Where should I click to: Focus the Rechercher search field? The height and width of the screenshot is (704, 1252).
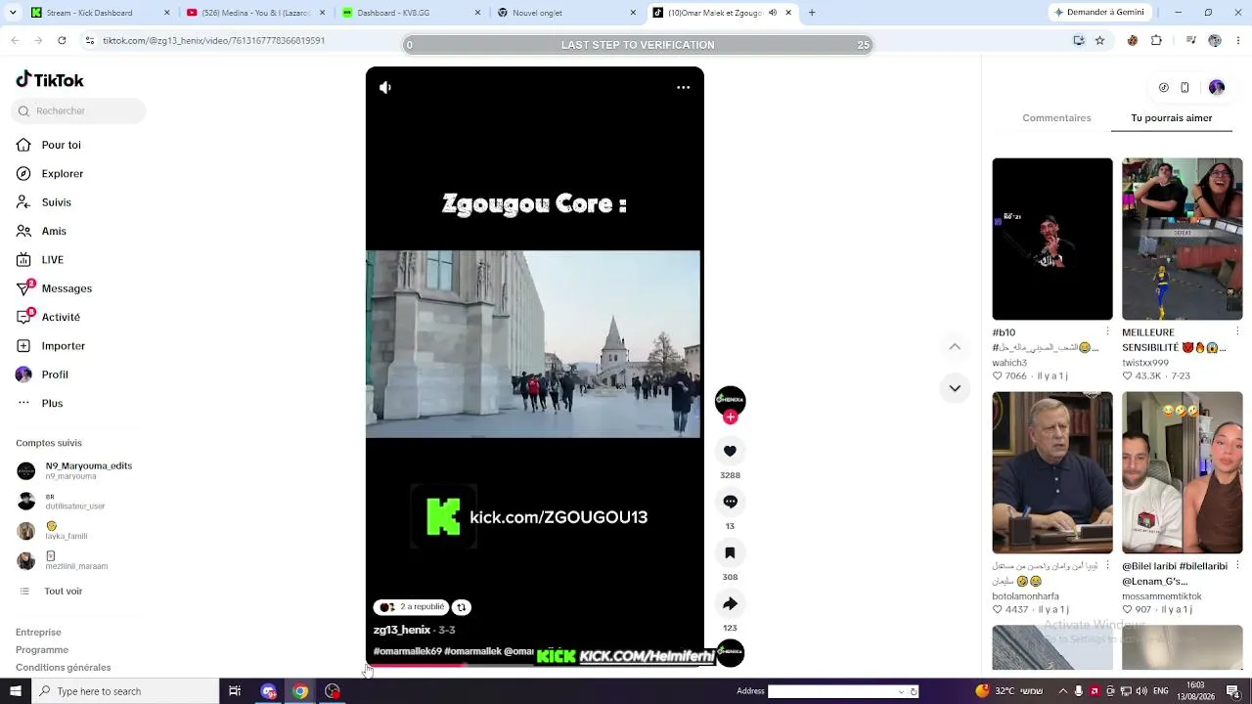[x=78, y=110]
